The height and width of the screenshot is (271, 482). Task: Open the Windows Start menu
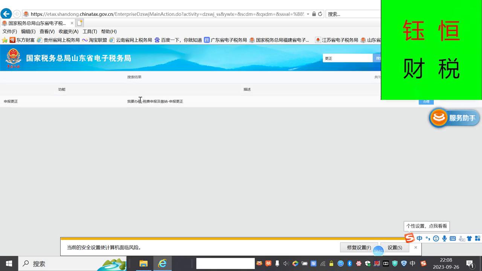pyautogui.click(x=9, y=263)
